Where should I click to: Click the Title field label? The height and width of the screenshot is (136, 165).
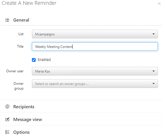20,46
